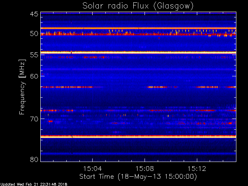Click the '60' frequency tick label
This screenshot has width=248, height=186.
(x=34, y=76)
